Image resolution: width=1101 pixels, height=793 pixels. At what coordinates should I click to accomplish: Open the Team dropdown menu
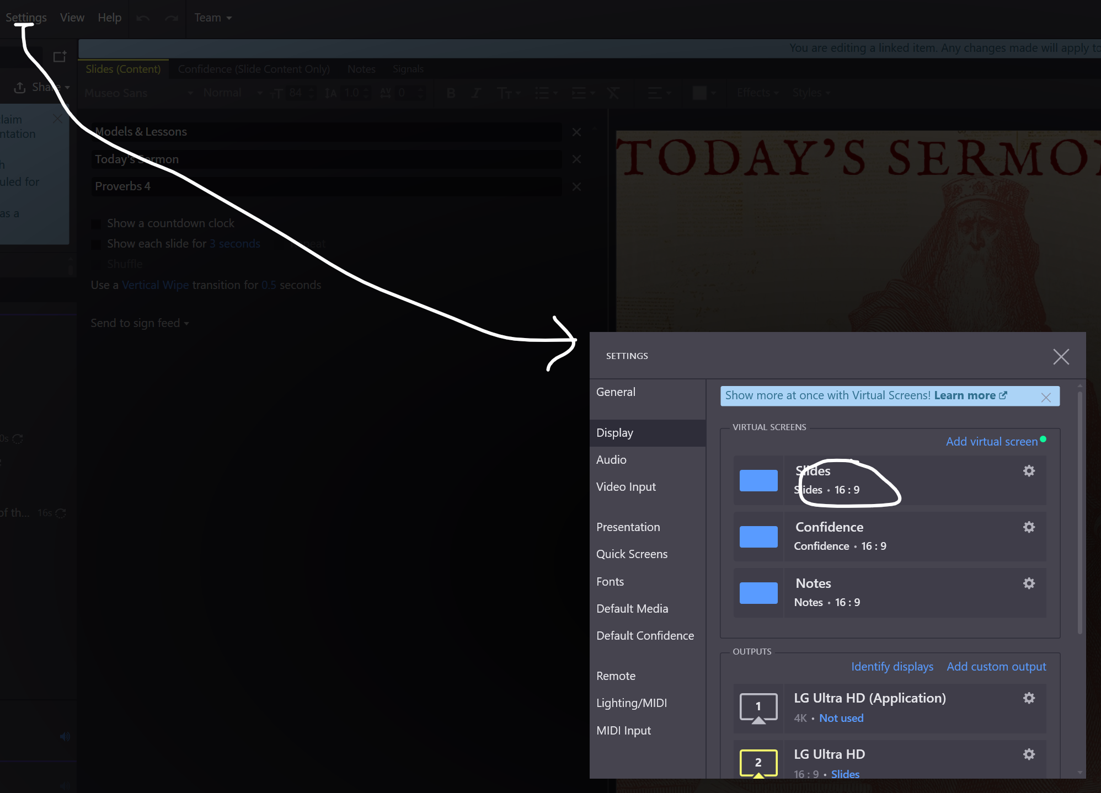tap(212, 18)
